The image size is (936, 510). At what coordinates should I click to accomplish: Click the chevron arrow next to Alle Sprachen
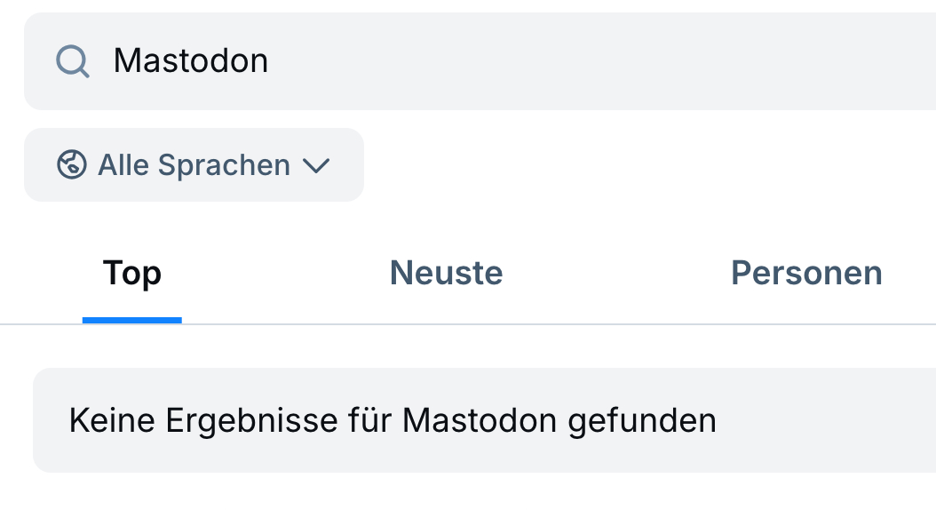[316, 165]
